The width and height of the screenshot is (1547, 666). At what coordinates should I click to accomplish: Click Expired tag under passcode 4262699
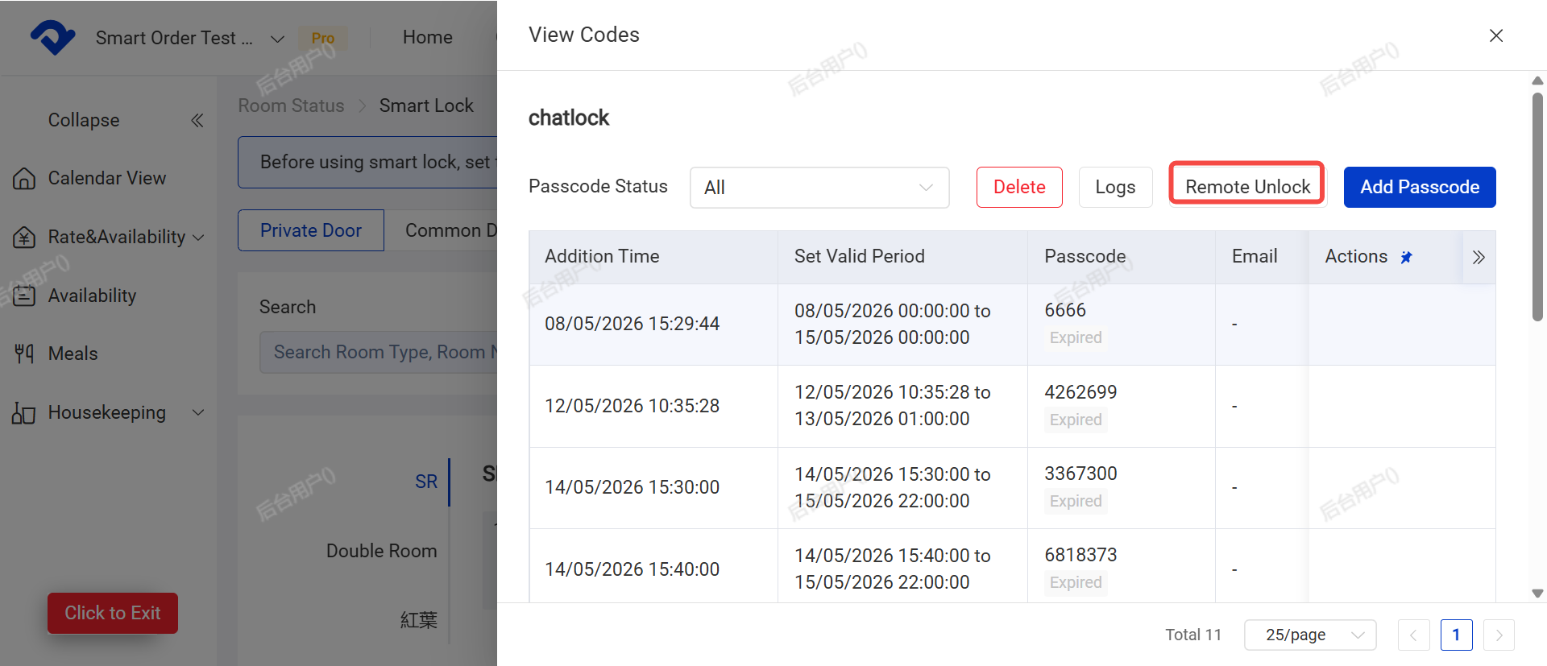pos(1076,420)
